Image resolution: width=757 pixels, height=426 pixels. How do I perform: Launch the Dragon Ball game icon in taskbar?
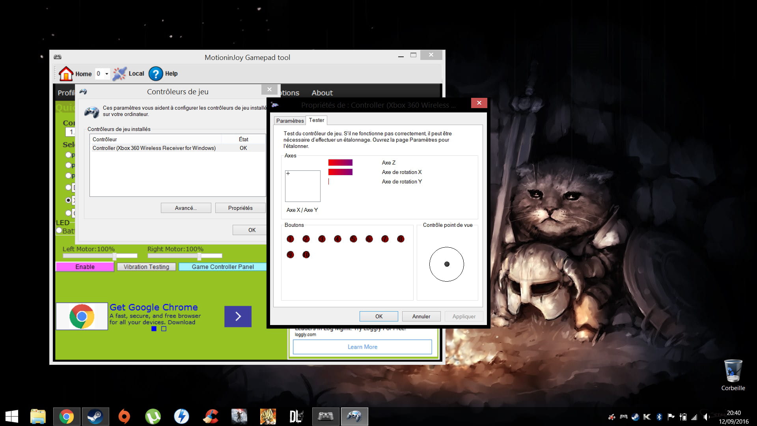[x=268, y=417]
